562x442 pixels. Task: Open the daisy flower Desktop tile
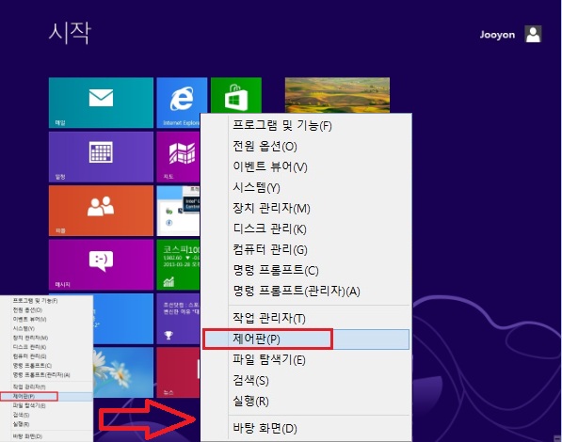coord(123,372)
